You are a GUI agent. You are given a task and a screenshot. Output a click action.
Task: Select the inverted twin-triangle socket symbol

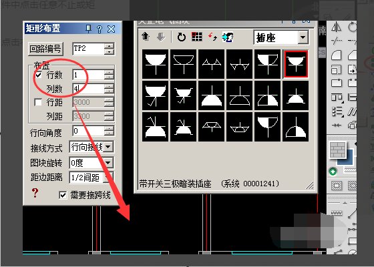pyautogui.click(x=240, y=64)
